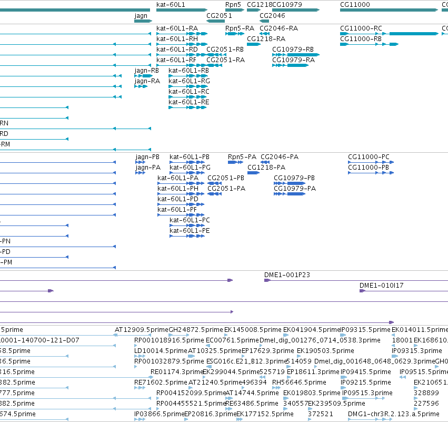
Task: Click protein CG10979-PA
Action: [295, 189]
